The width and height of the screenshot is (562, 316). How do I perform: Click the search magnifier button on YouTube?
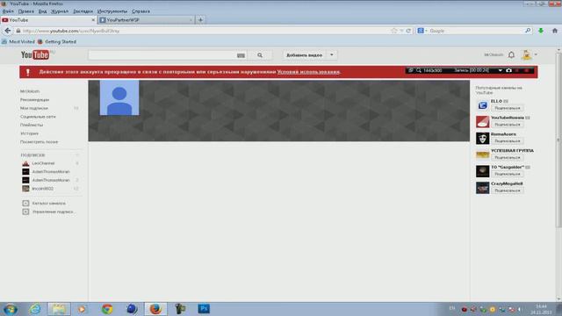click(x=260, y=55)
